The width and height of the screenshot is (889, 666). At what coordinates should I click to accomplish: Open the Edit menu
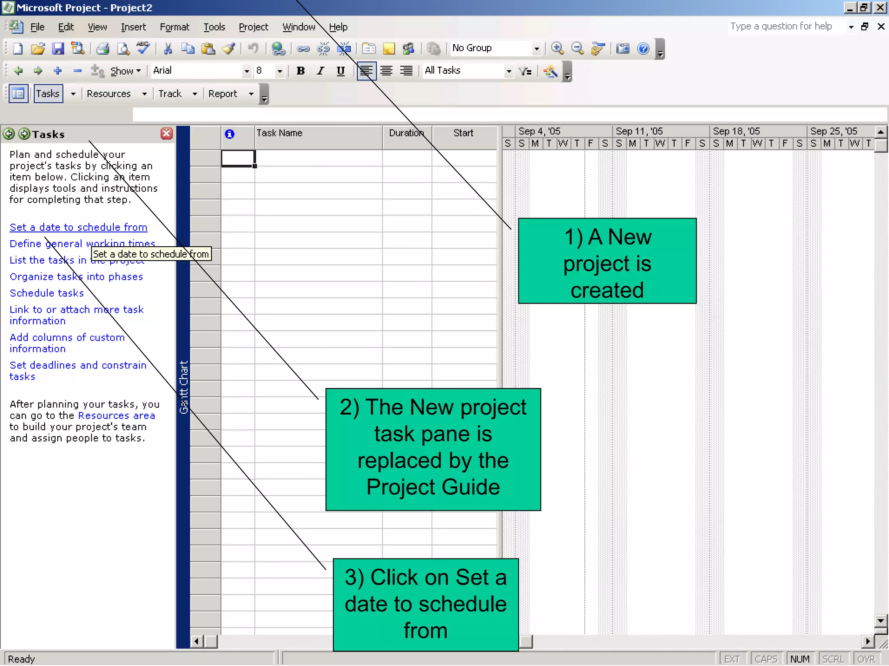(66, 27)
